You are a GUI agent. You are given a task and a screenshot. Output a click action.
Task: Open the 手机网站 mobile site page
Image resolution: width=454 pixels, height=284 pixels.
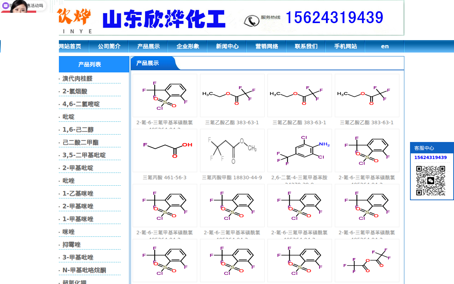[x=345, y=46]
